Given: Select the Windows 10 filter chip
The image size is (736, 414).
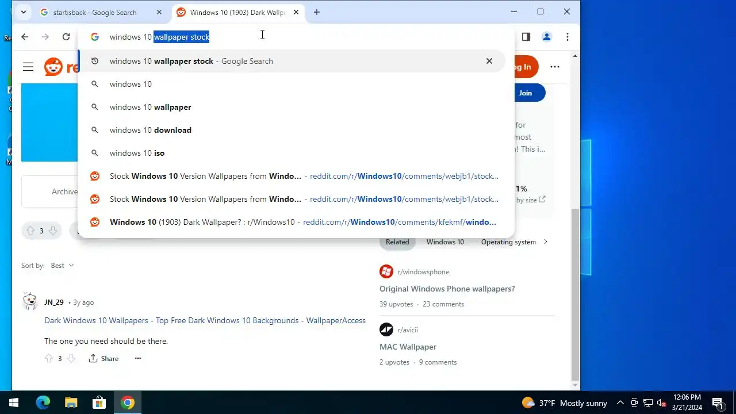Looking at the screenshot, I should (x=445, y=242).
